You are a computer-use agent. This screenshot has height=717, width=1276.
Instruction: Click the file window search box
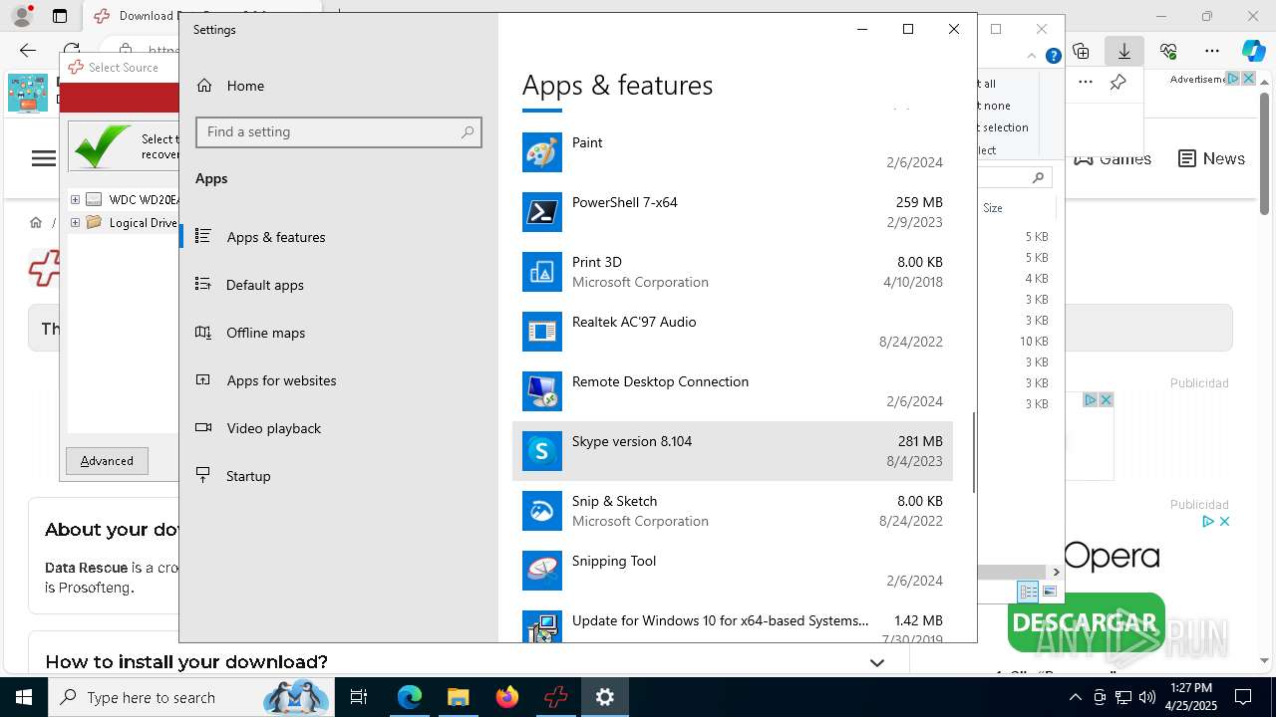[x=1015, y=177]
